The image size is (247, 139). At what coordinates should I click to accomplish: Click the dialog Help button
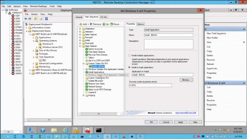click(195, 122)
